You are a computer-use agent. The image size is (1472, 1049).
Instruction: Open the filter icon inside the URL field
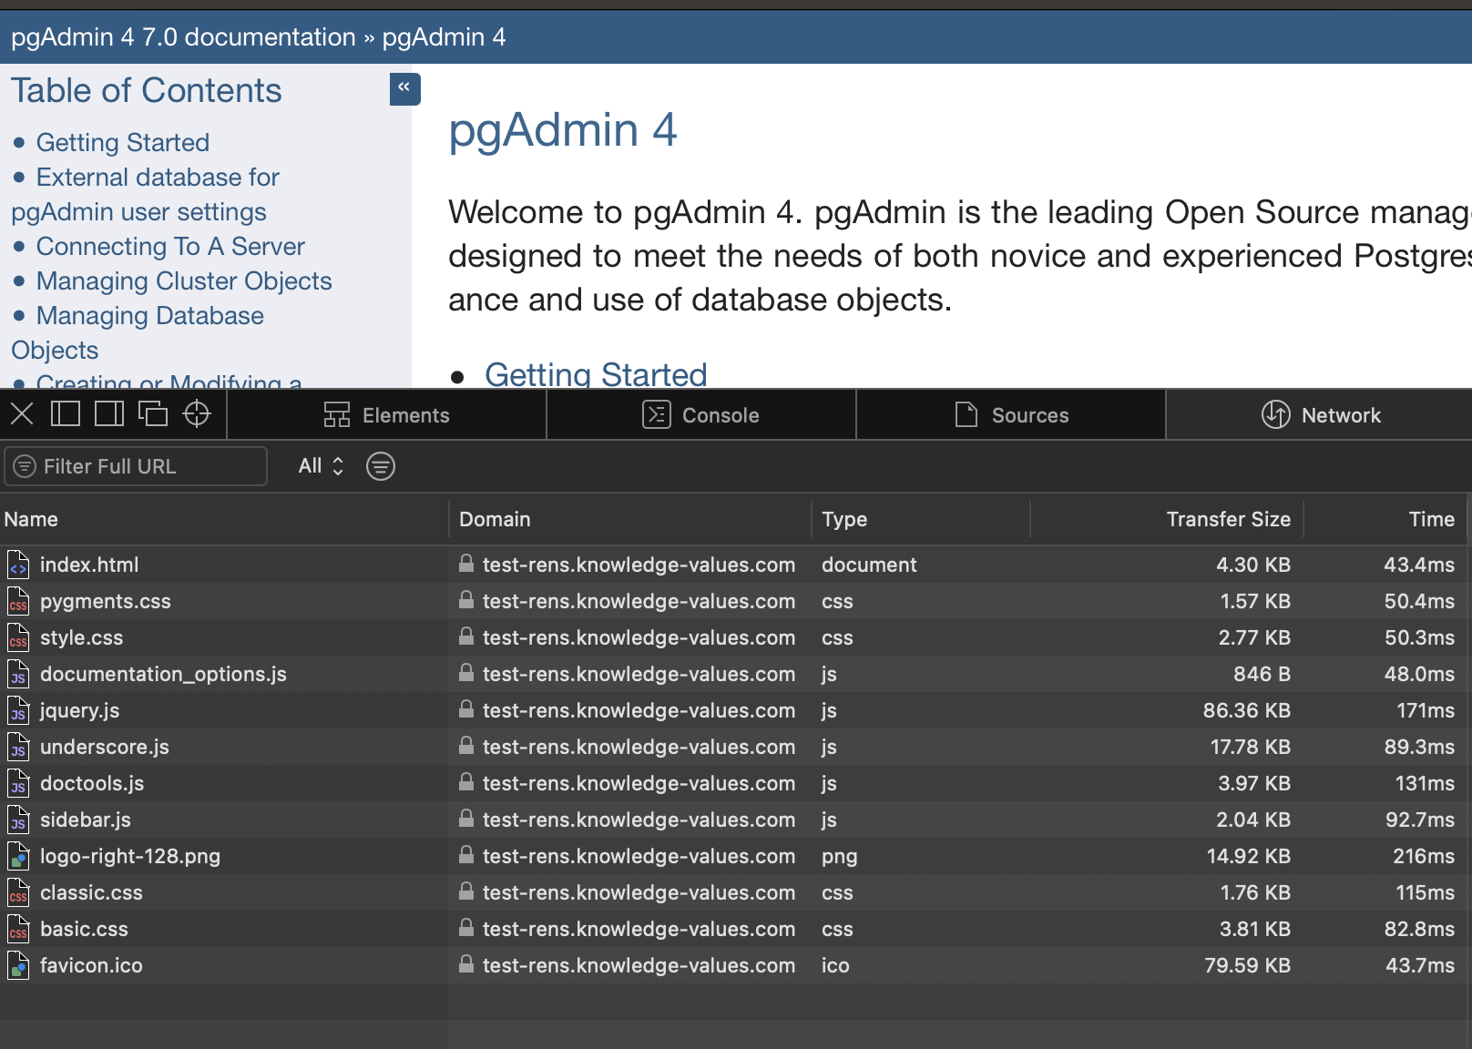point(24,466)
